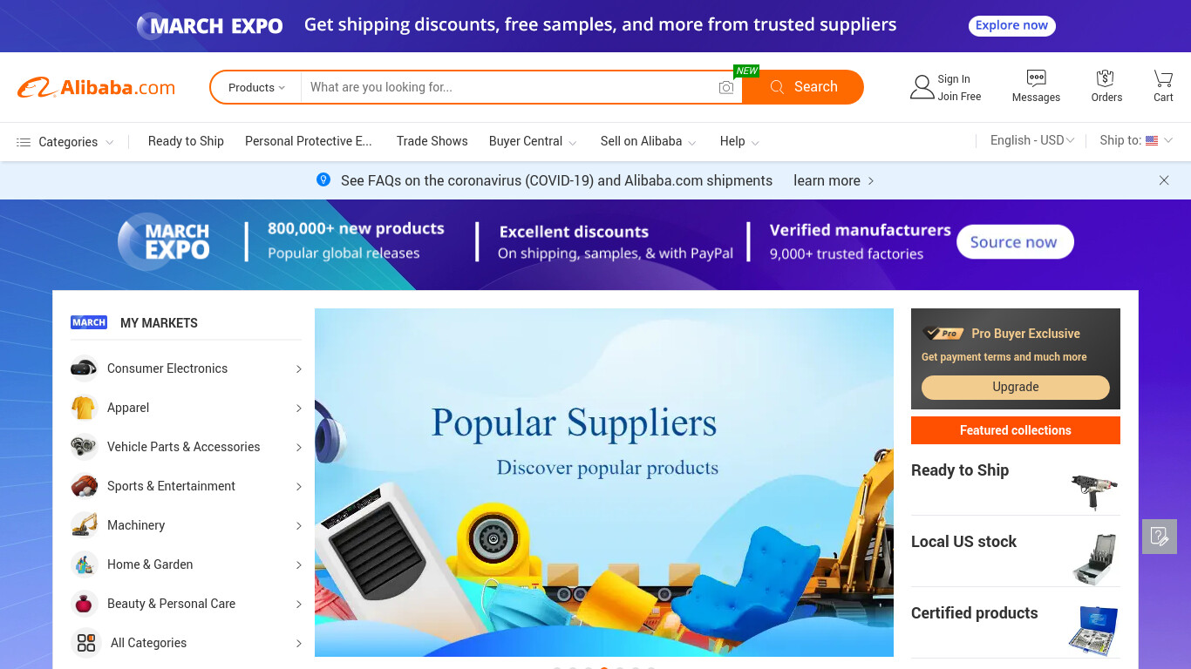Dismiss the COVID-19 FAQ notice bar
Screen dimensions: 1191x669
point(1164,180)
